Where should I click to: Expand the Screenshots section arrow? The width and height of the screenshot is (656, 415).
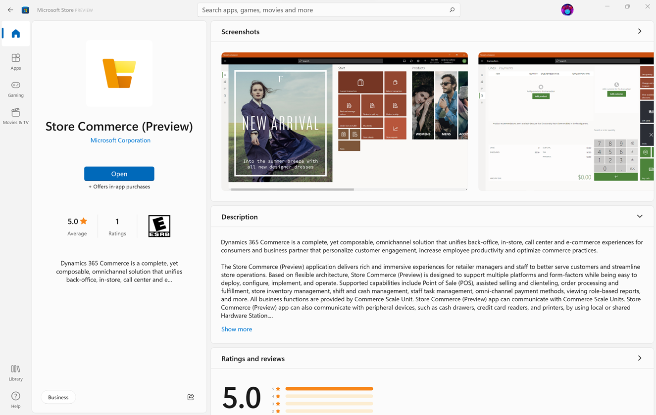640,31
